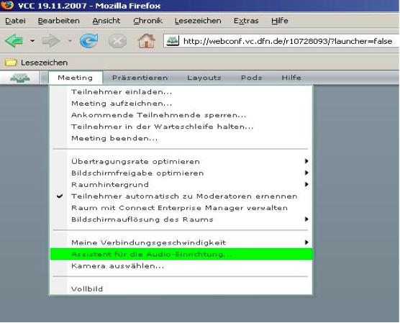Click the Lesezeichen folder icon
The height and width of the screenshot is (323, 400).
pyautogui.click(x=11, y=63)
